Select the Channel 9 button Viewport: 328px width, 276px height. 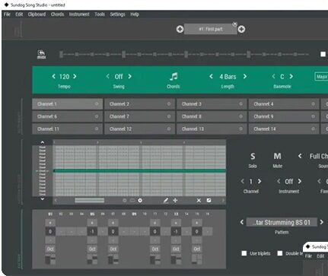coord(284,116)
